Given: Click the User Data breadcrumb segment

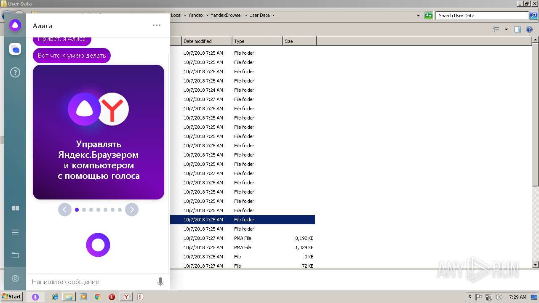Looking at the screenshot, I should coord(259,15).
